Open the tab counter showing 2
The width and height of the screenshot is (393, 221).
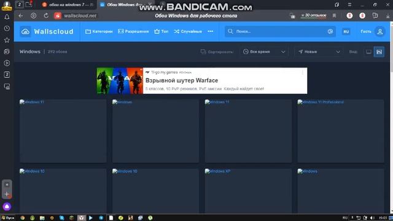(20, 4)
